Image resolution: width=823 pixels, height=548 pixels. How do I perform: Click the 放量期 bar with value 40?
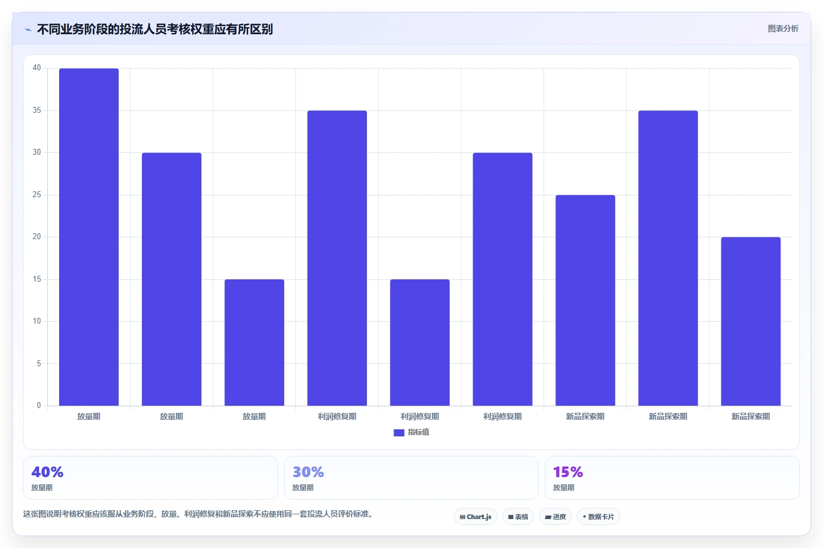89,237
